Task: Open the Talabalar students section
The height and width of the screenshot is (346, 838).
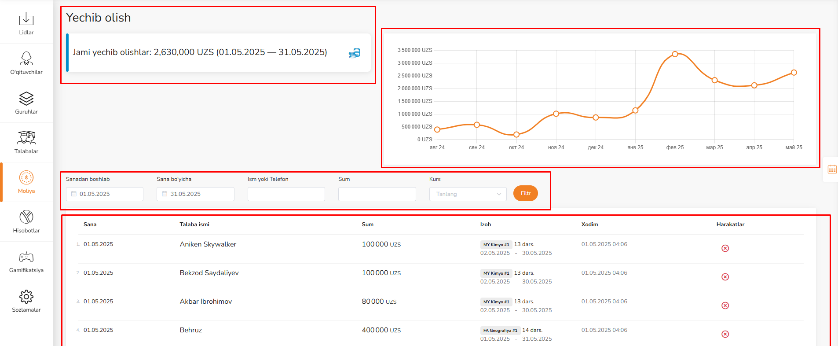Action: point(26,143)
